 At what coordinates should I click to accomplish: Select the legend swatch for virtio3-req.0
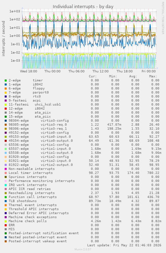(x=6, y=125)
